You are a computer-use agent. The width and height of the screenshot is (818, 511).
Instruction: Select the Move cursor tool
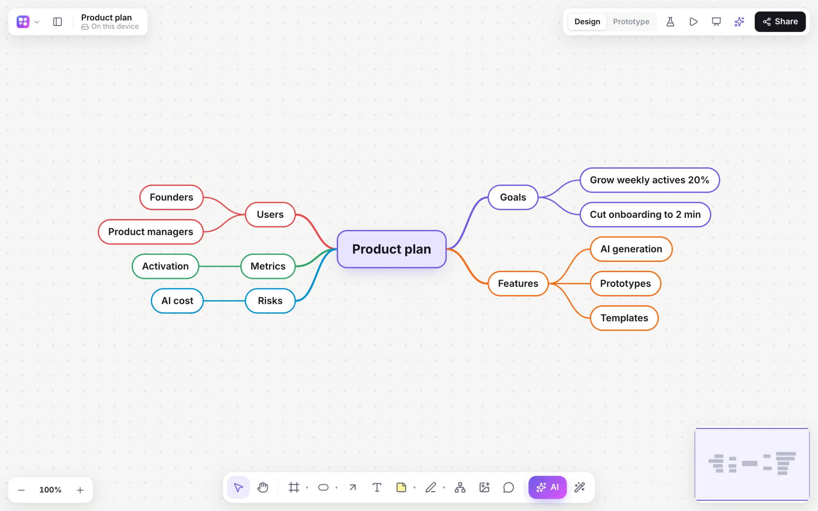coord(238,487)
